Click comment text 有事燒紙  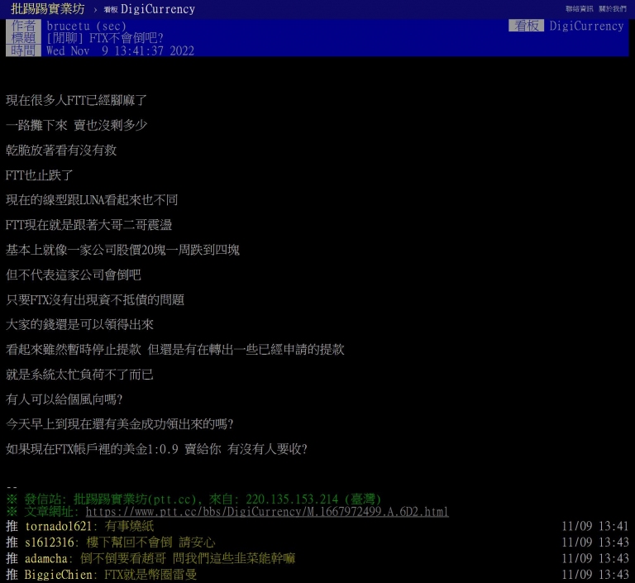point(129,526)
